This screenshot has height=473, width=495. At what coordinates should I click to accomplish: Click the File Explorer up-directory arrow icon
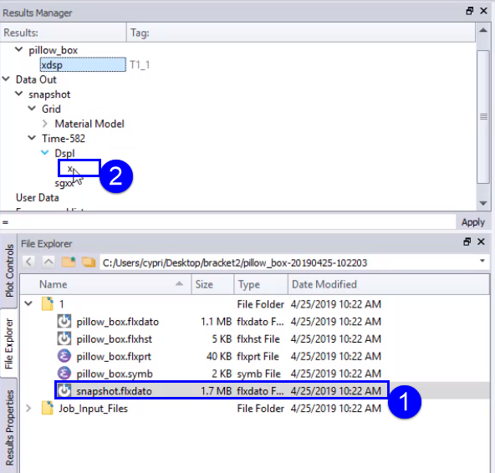48,262
